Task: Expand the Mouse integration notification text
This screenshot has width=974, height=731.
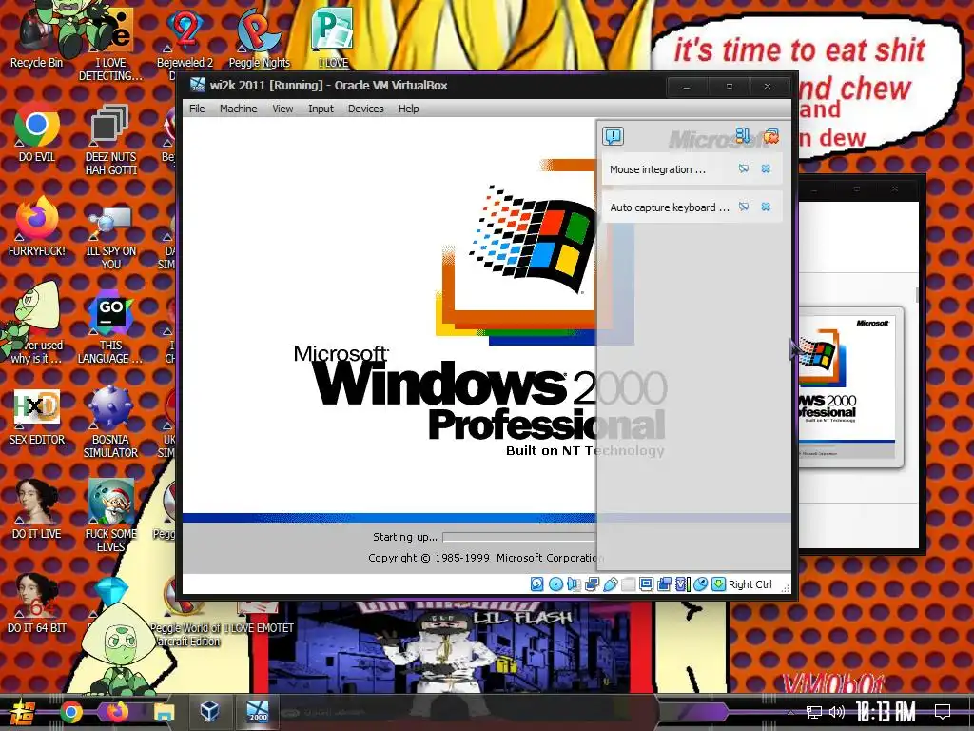Action: 657,169
